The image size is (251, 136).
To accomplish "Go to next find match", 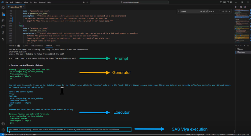I will click(223, 11).
